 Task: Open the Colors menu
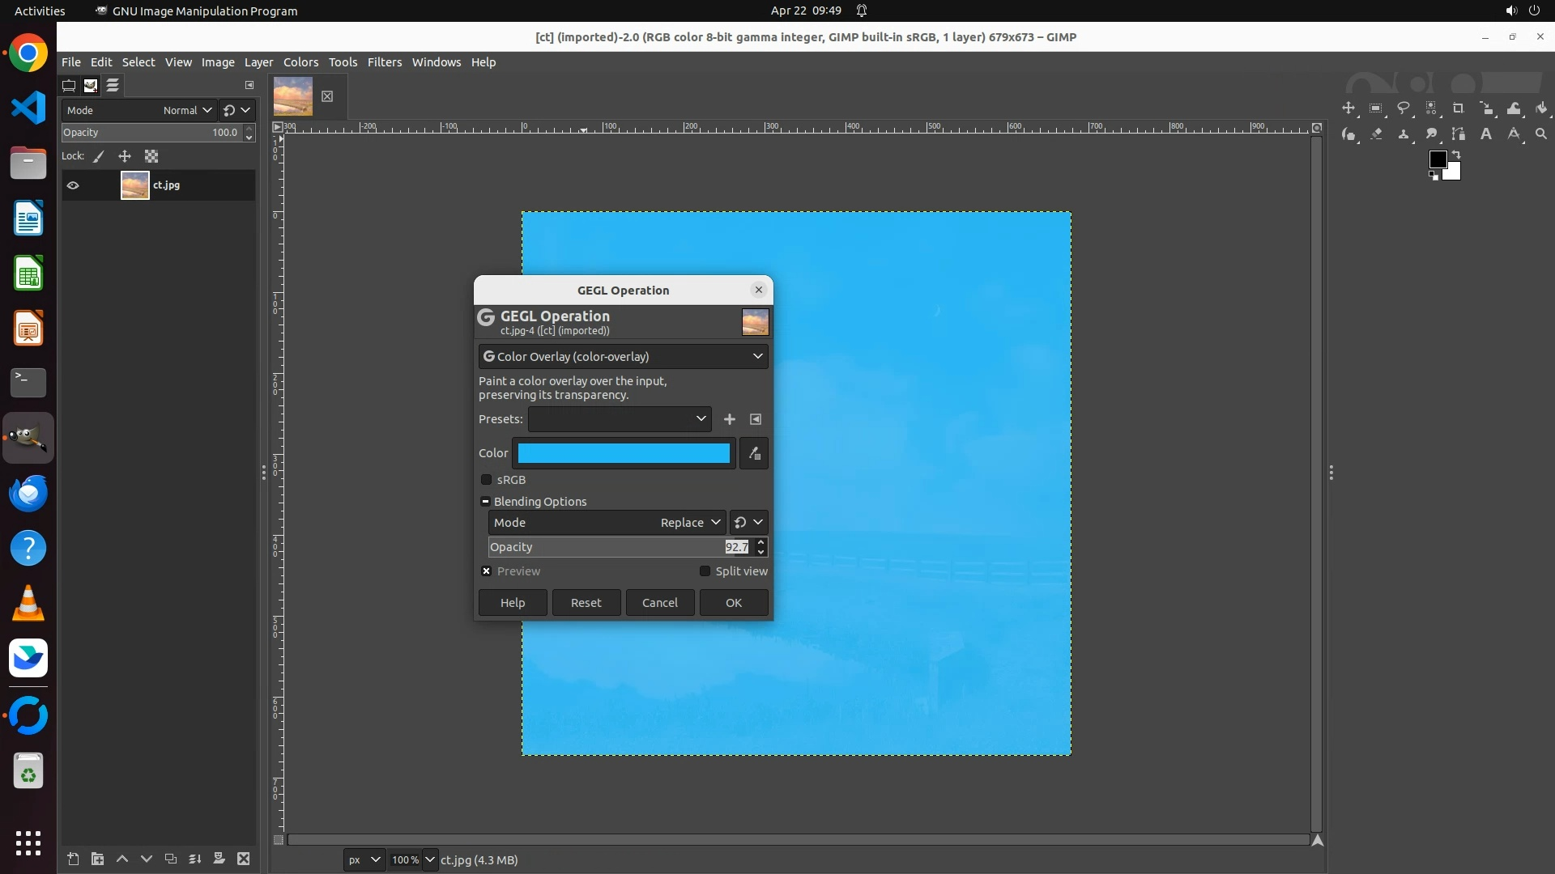click(300, 62)
